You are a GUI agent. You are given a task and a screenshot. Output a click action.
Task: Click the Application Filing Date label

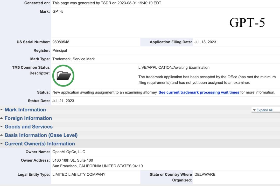pos(171,42)
